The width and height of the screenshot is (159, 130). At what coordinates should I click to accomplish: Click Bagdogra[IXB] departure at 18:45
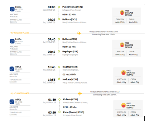pyautogui.click(x=70, y=67)
